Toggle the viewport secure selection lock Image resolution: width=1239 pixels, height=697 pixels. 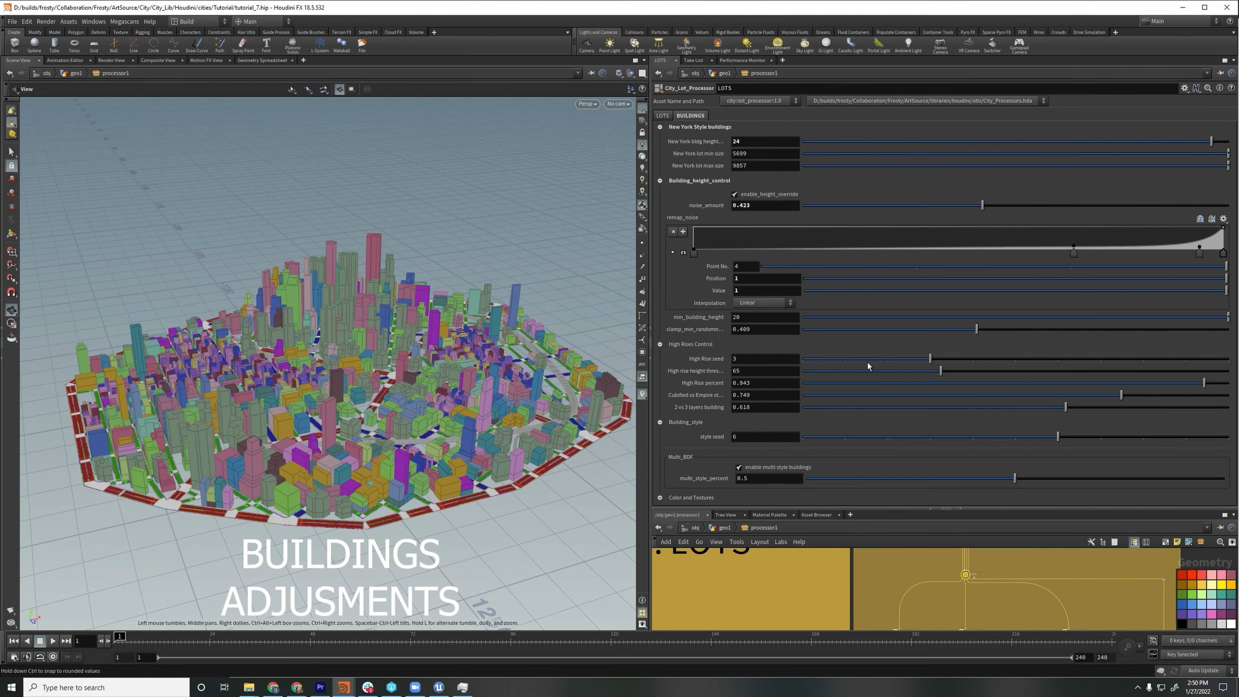(12, 166)
